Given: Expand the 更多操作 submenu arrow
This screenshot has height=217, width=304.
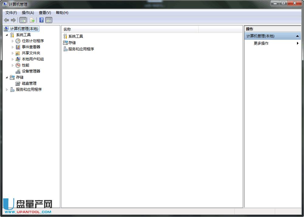Looking at the screenshot, I should tap(298, 43).
